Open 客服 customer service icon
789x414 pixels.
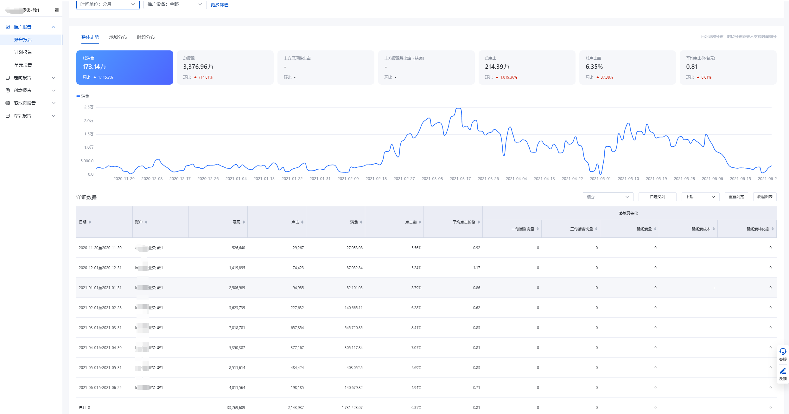click(783, 352)
